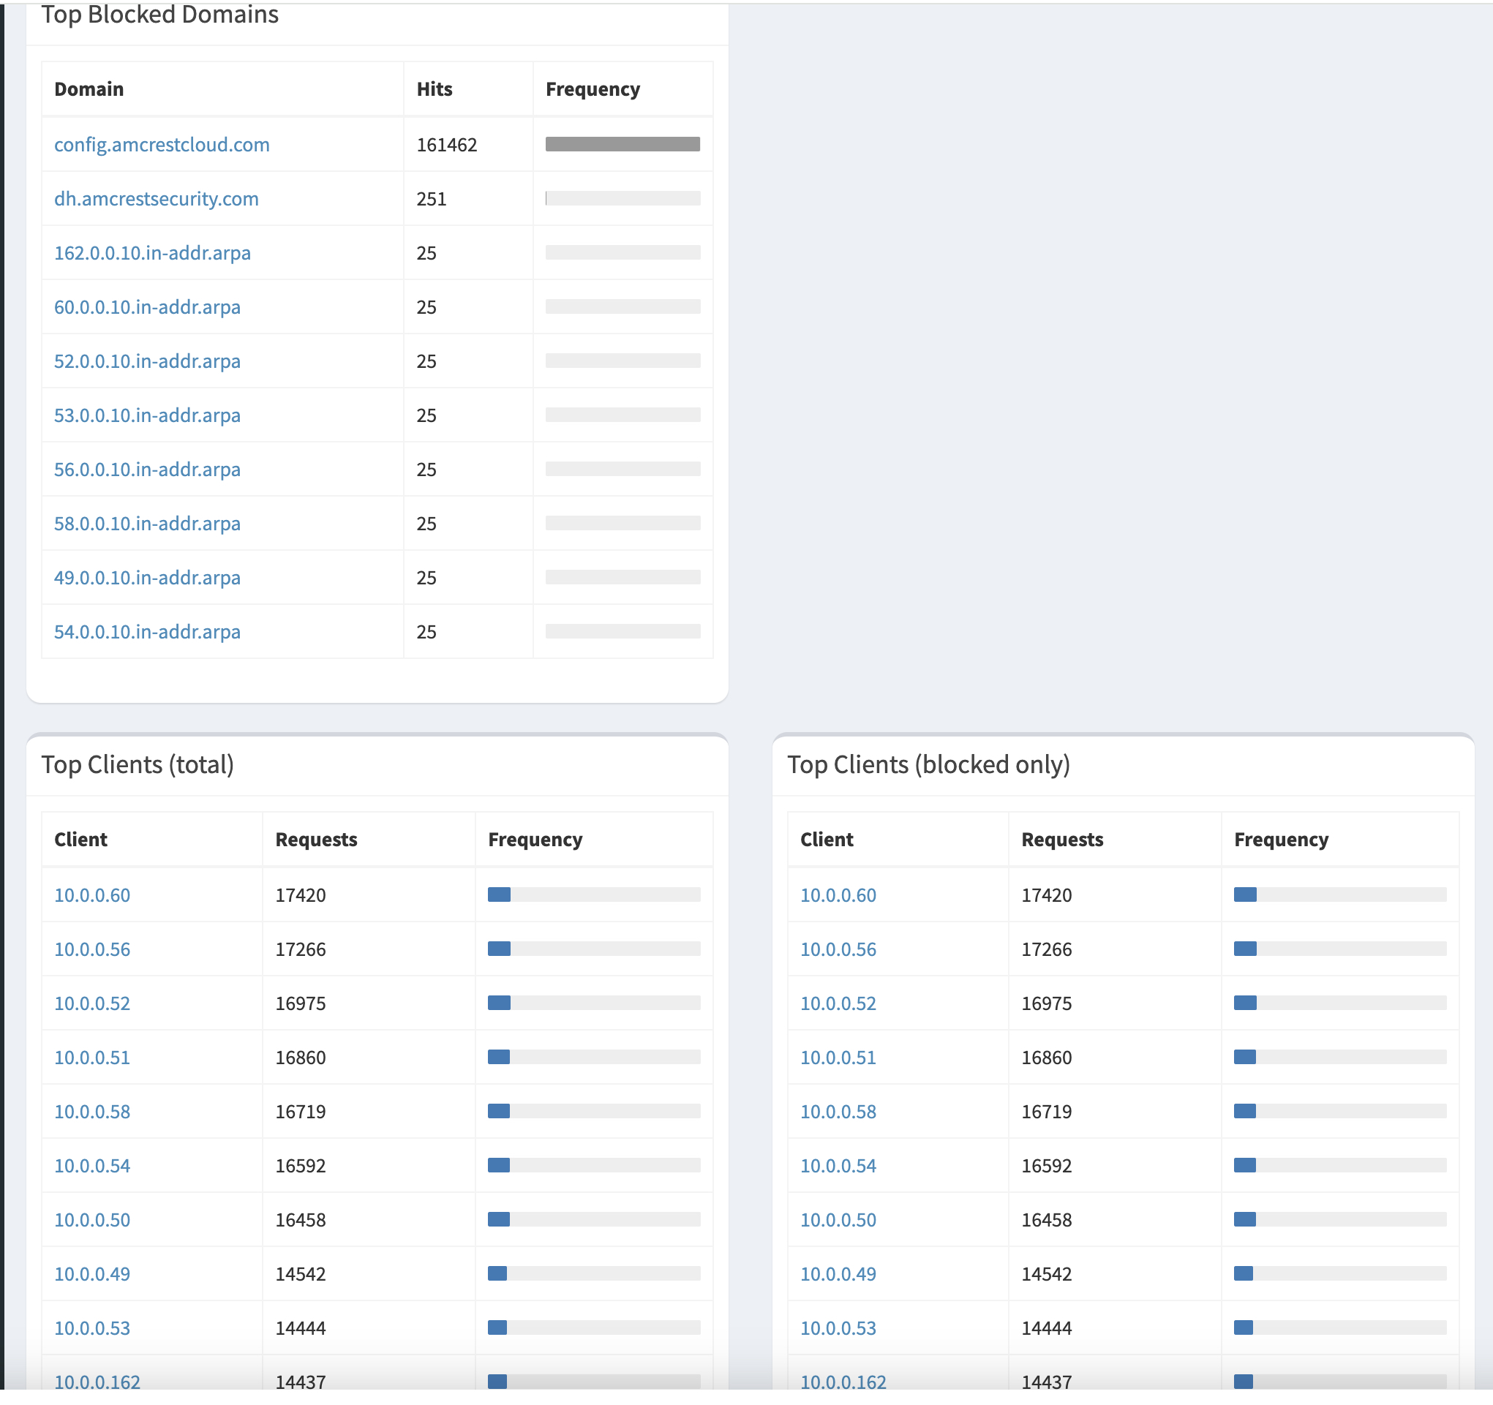Open 10.0.0.50 in Top Clients (blocked only)
1493x1405 pixels.
[x=838, y=1218]
